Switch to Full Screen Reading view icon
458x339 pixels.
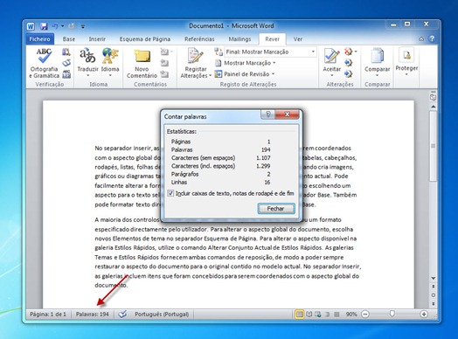coord(309,315)
